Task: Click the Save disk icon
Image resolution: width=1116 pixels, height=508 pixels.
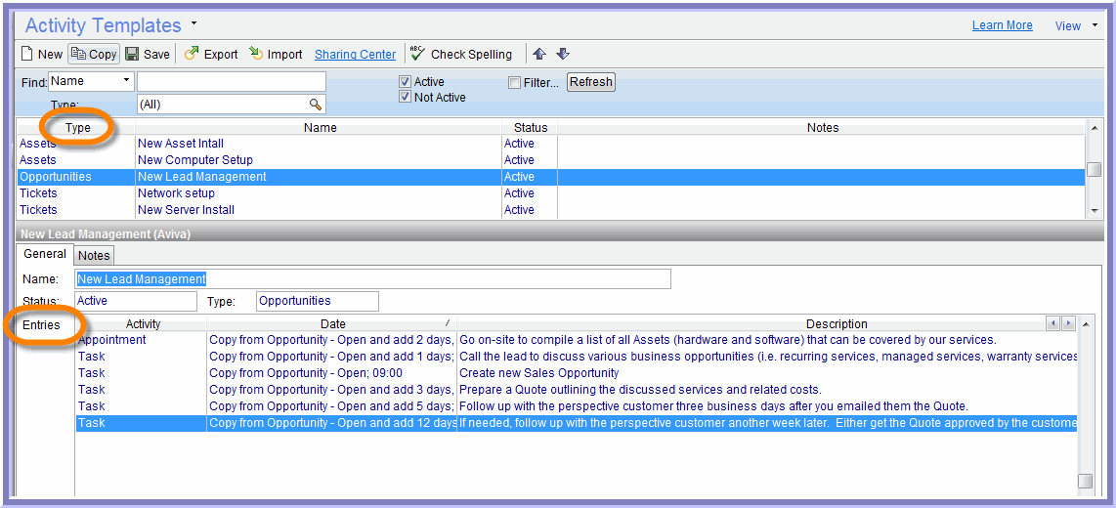Action: [133, 55]
